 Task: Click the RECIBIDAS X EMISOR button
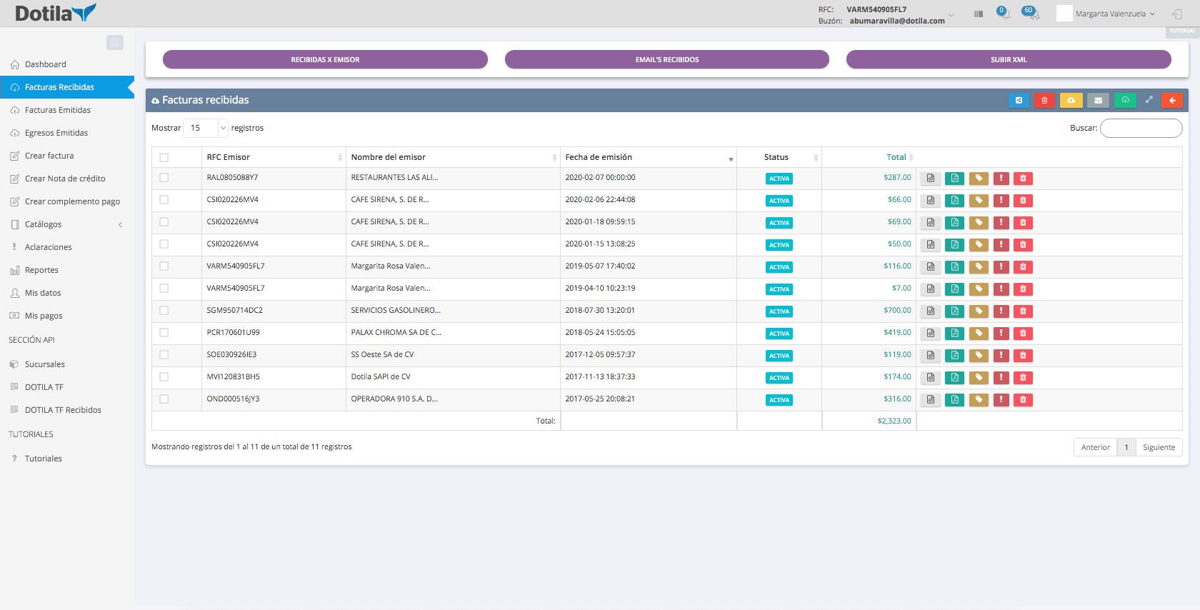click(325, 59)
